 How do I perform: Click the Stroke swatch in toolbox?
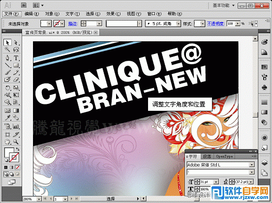point(14,157)
